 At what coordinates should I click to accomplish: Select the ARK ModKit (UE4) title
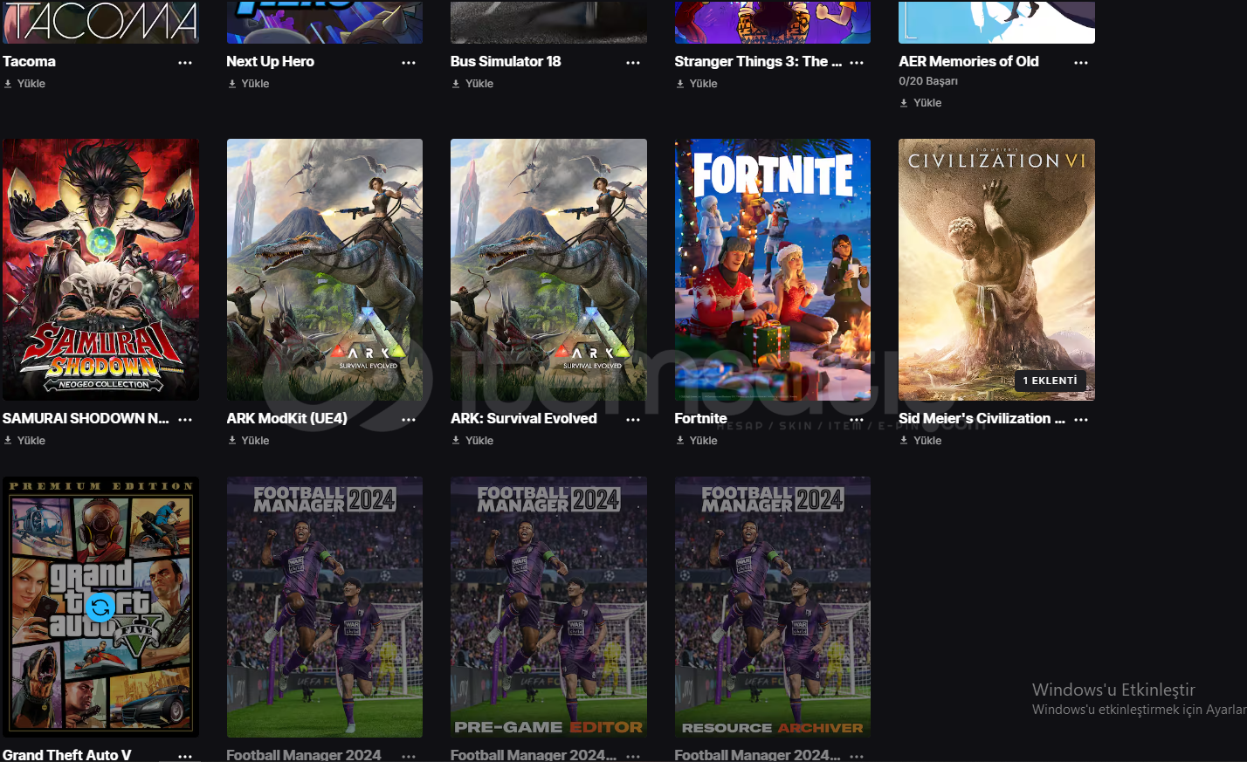286,419
